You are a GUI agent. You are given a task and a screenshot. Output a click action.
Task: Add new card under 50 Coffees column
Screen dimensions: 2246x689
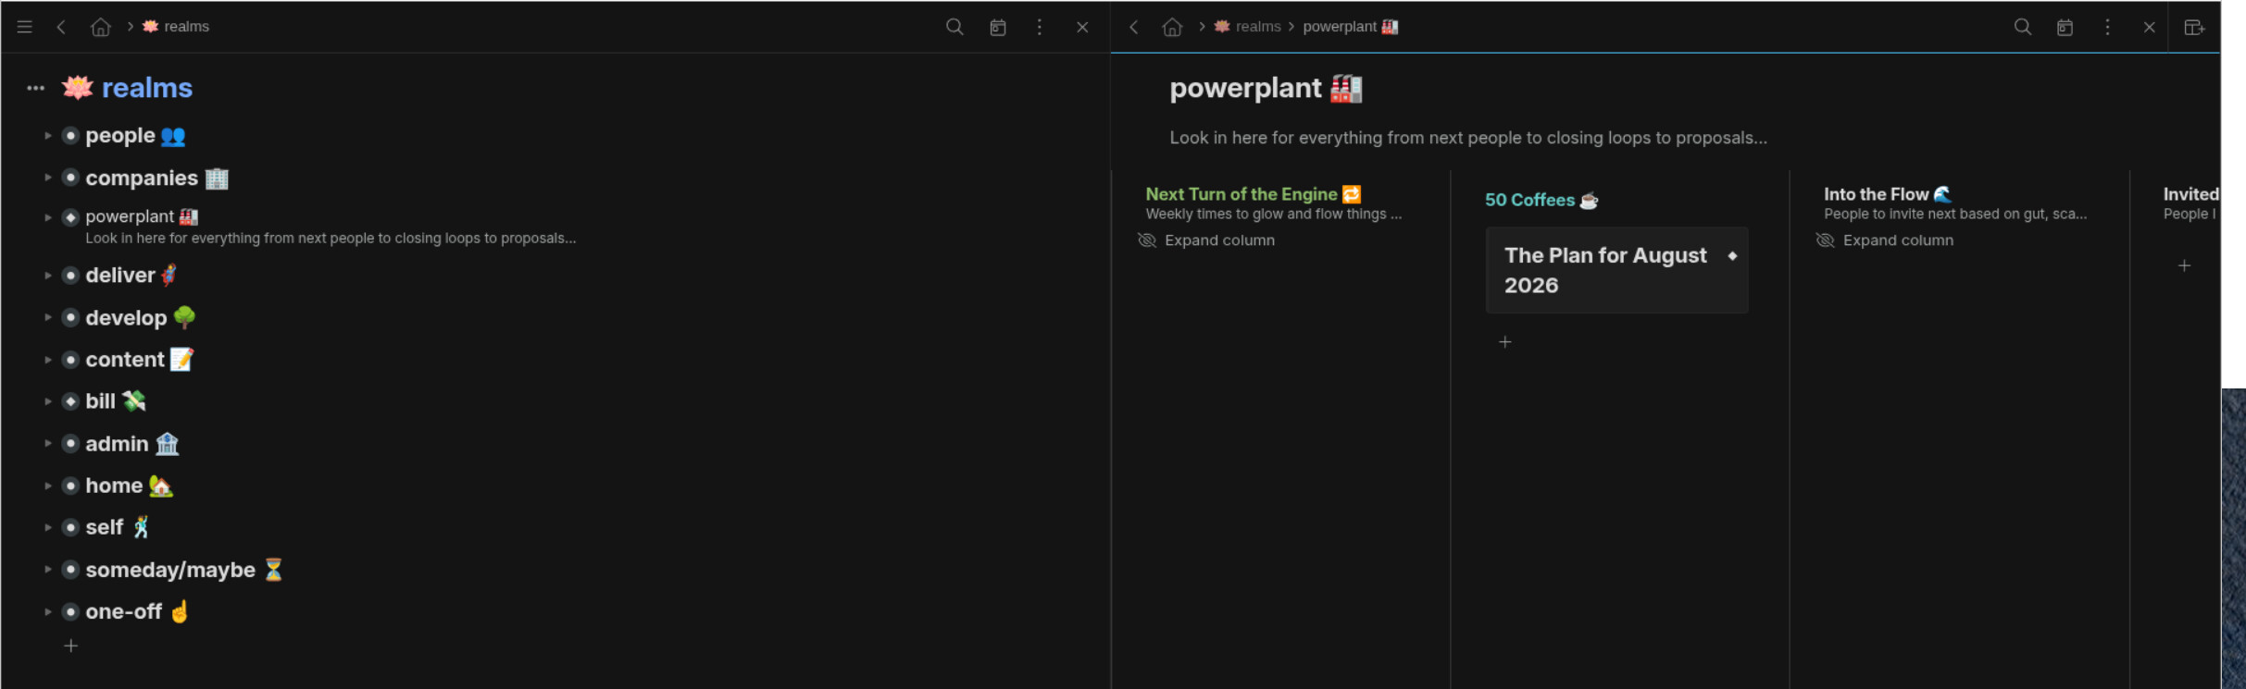[x=1505, y=342]
